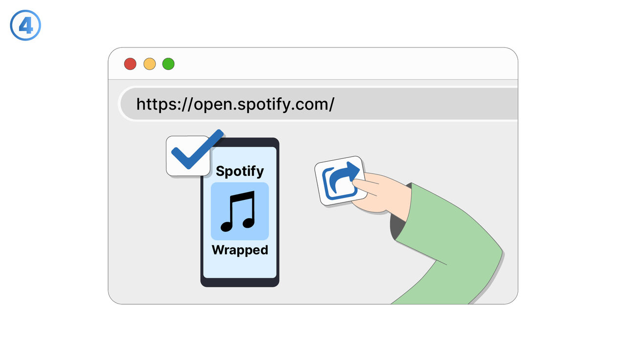Select the step number 4 badge
The height and width of the screenshot is (352, 626).
[25, 26]
